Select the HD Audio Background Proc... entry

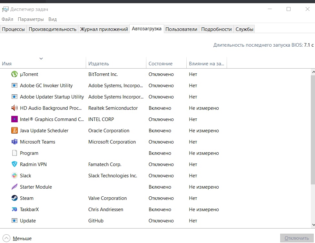[51, 108]
